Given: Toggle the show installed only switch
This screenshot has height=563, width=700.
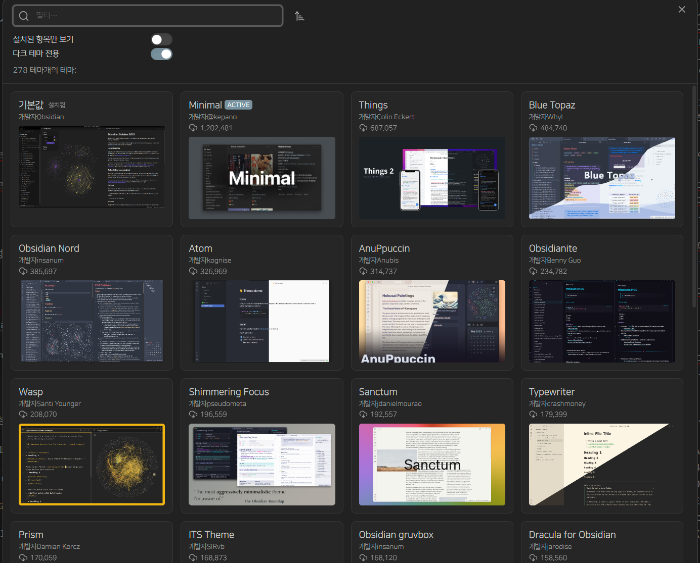Looking at the screenshot, I should [161, 39].
